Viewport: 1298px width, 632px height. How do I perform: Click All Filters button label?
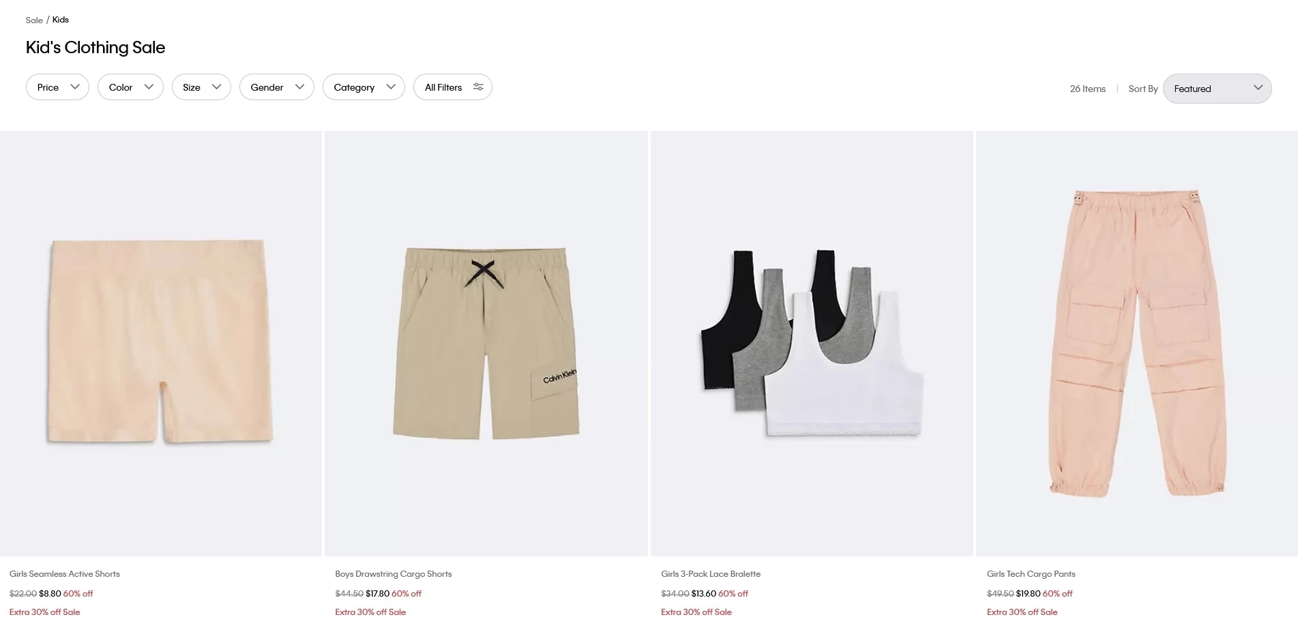tap(443, 87)
